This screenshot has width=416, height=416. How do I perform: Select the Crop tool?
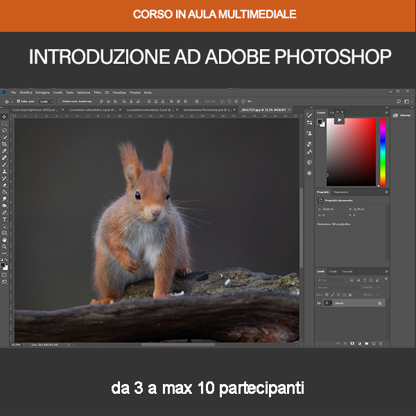tap(4, 144)
